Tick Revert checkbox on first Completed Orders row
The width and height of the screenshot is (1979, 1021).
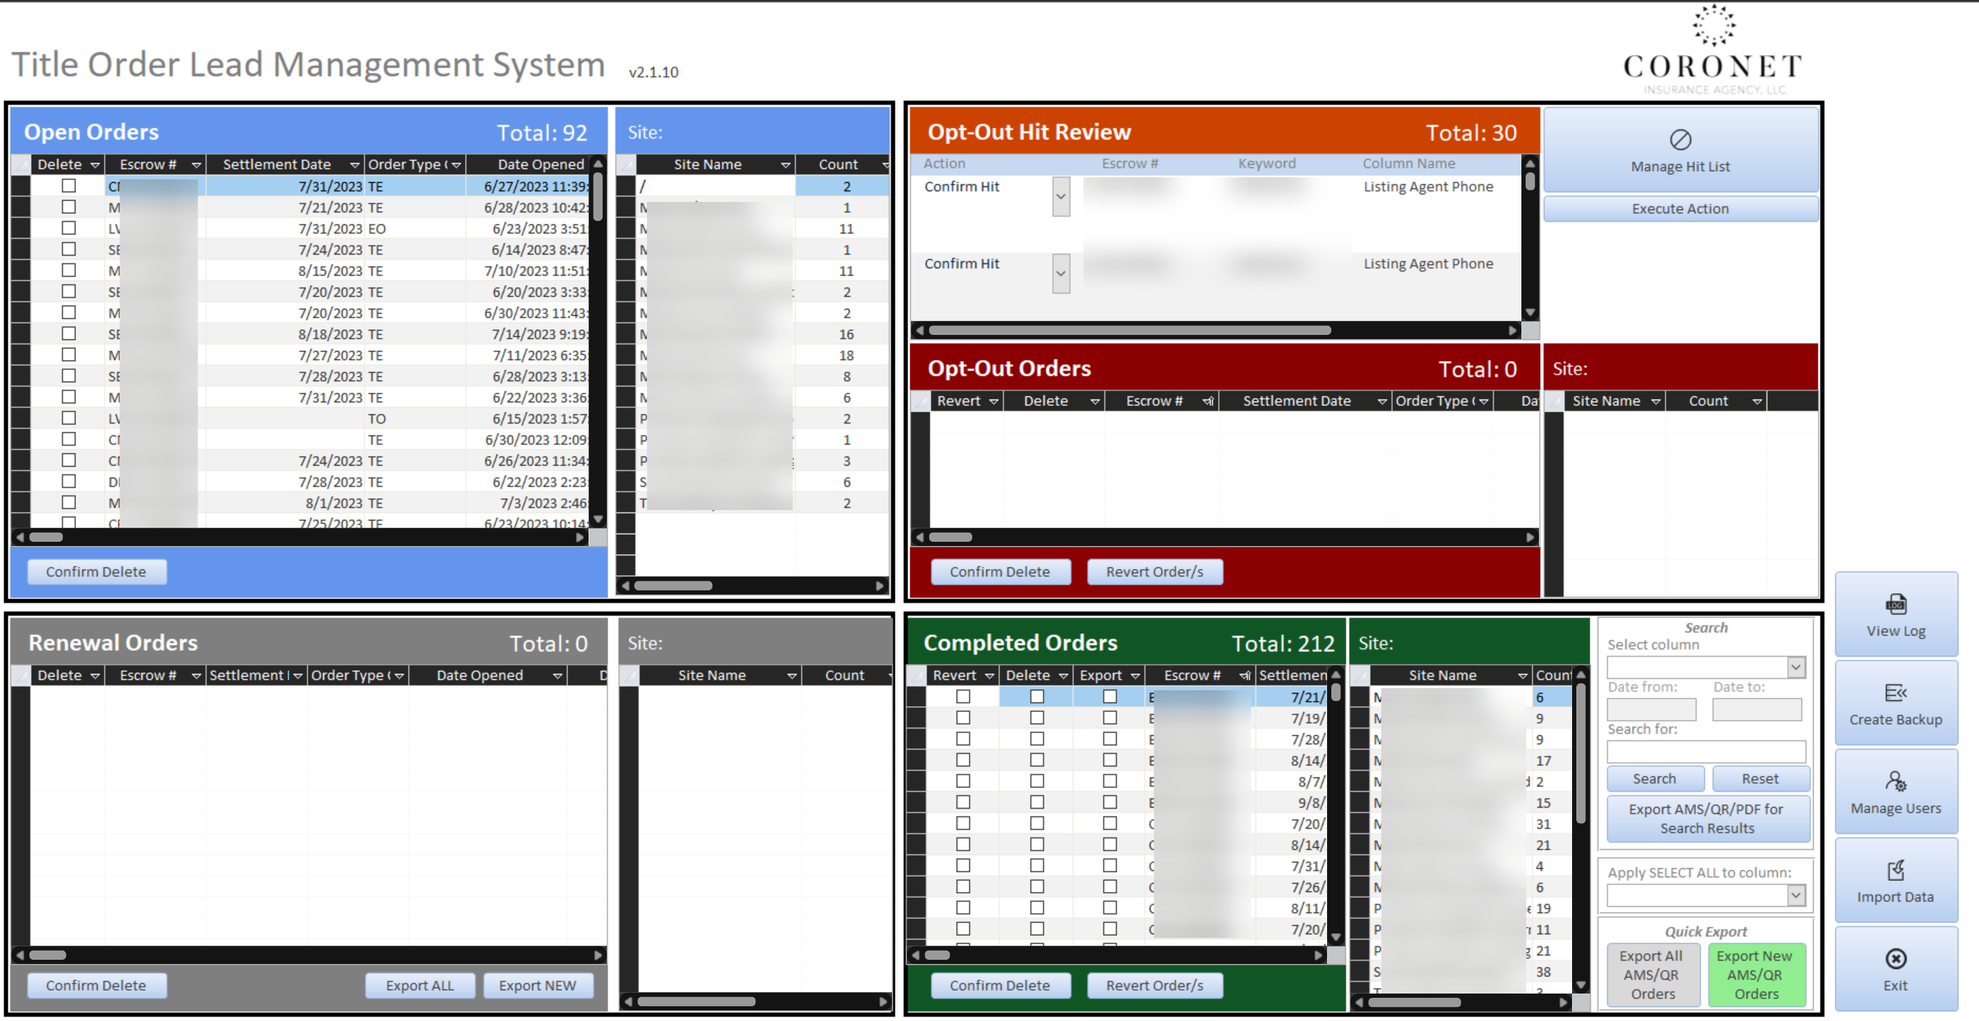(x=962, y=697)
